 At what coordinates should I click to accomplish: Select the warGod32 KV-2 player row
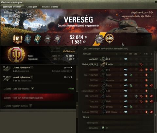tap(118, 59)
